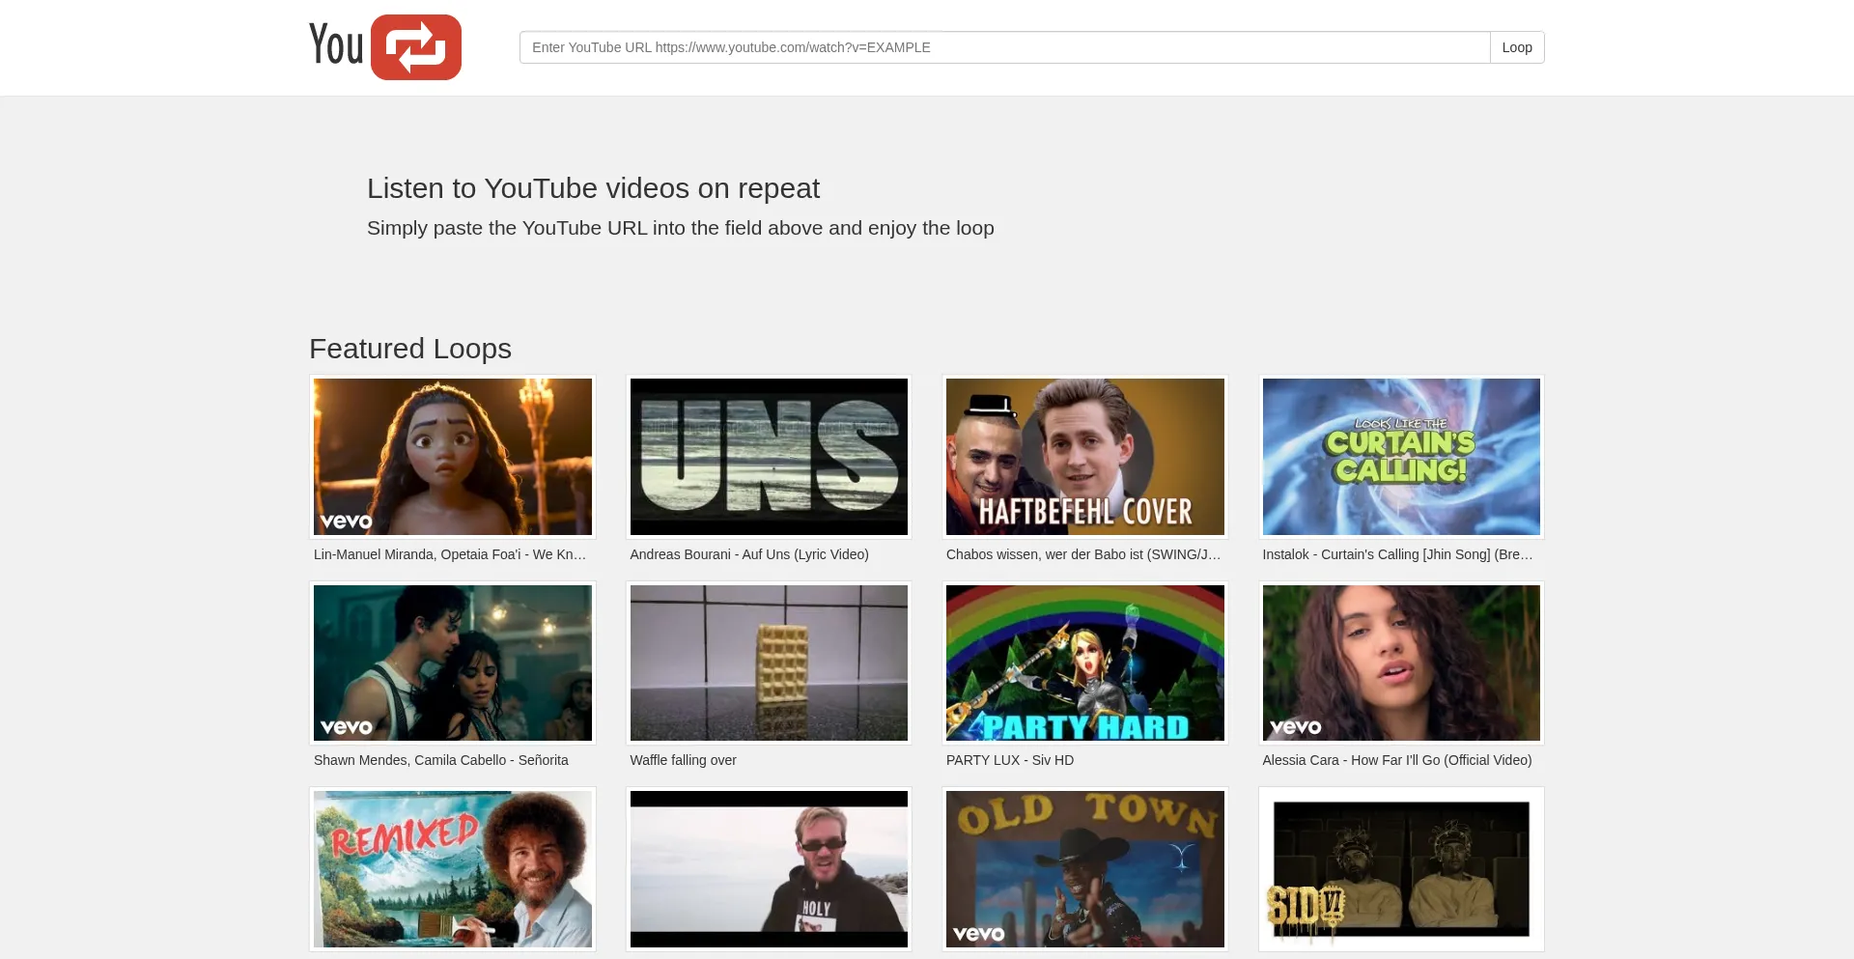The height and width of the screenshot is (959, 1854).
Task: Click the 'Simply paste the YouTube URL' subtitle text
Action: (x=681, y=228)
